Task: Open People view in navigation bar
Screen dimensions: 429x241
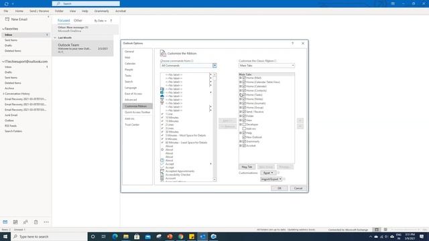Action: click(x=25, y=222)
